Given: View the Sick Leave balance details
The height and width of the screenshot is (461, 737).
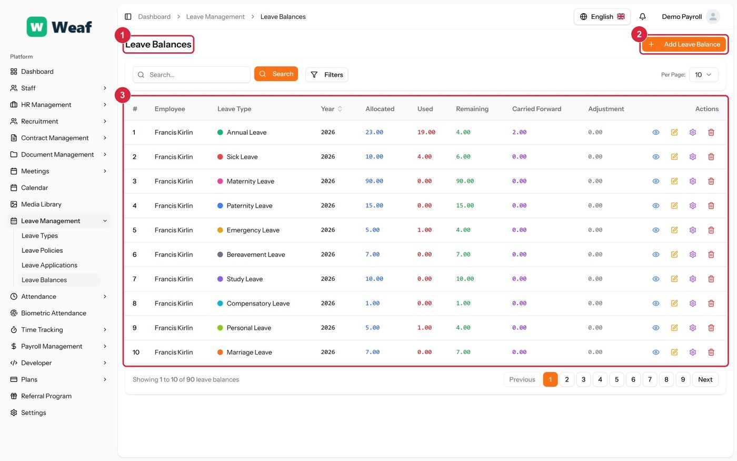Looking at the screenshot, I should point(656,157).
